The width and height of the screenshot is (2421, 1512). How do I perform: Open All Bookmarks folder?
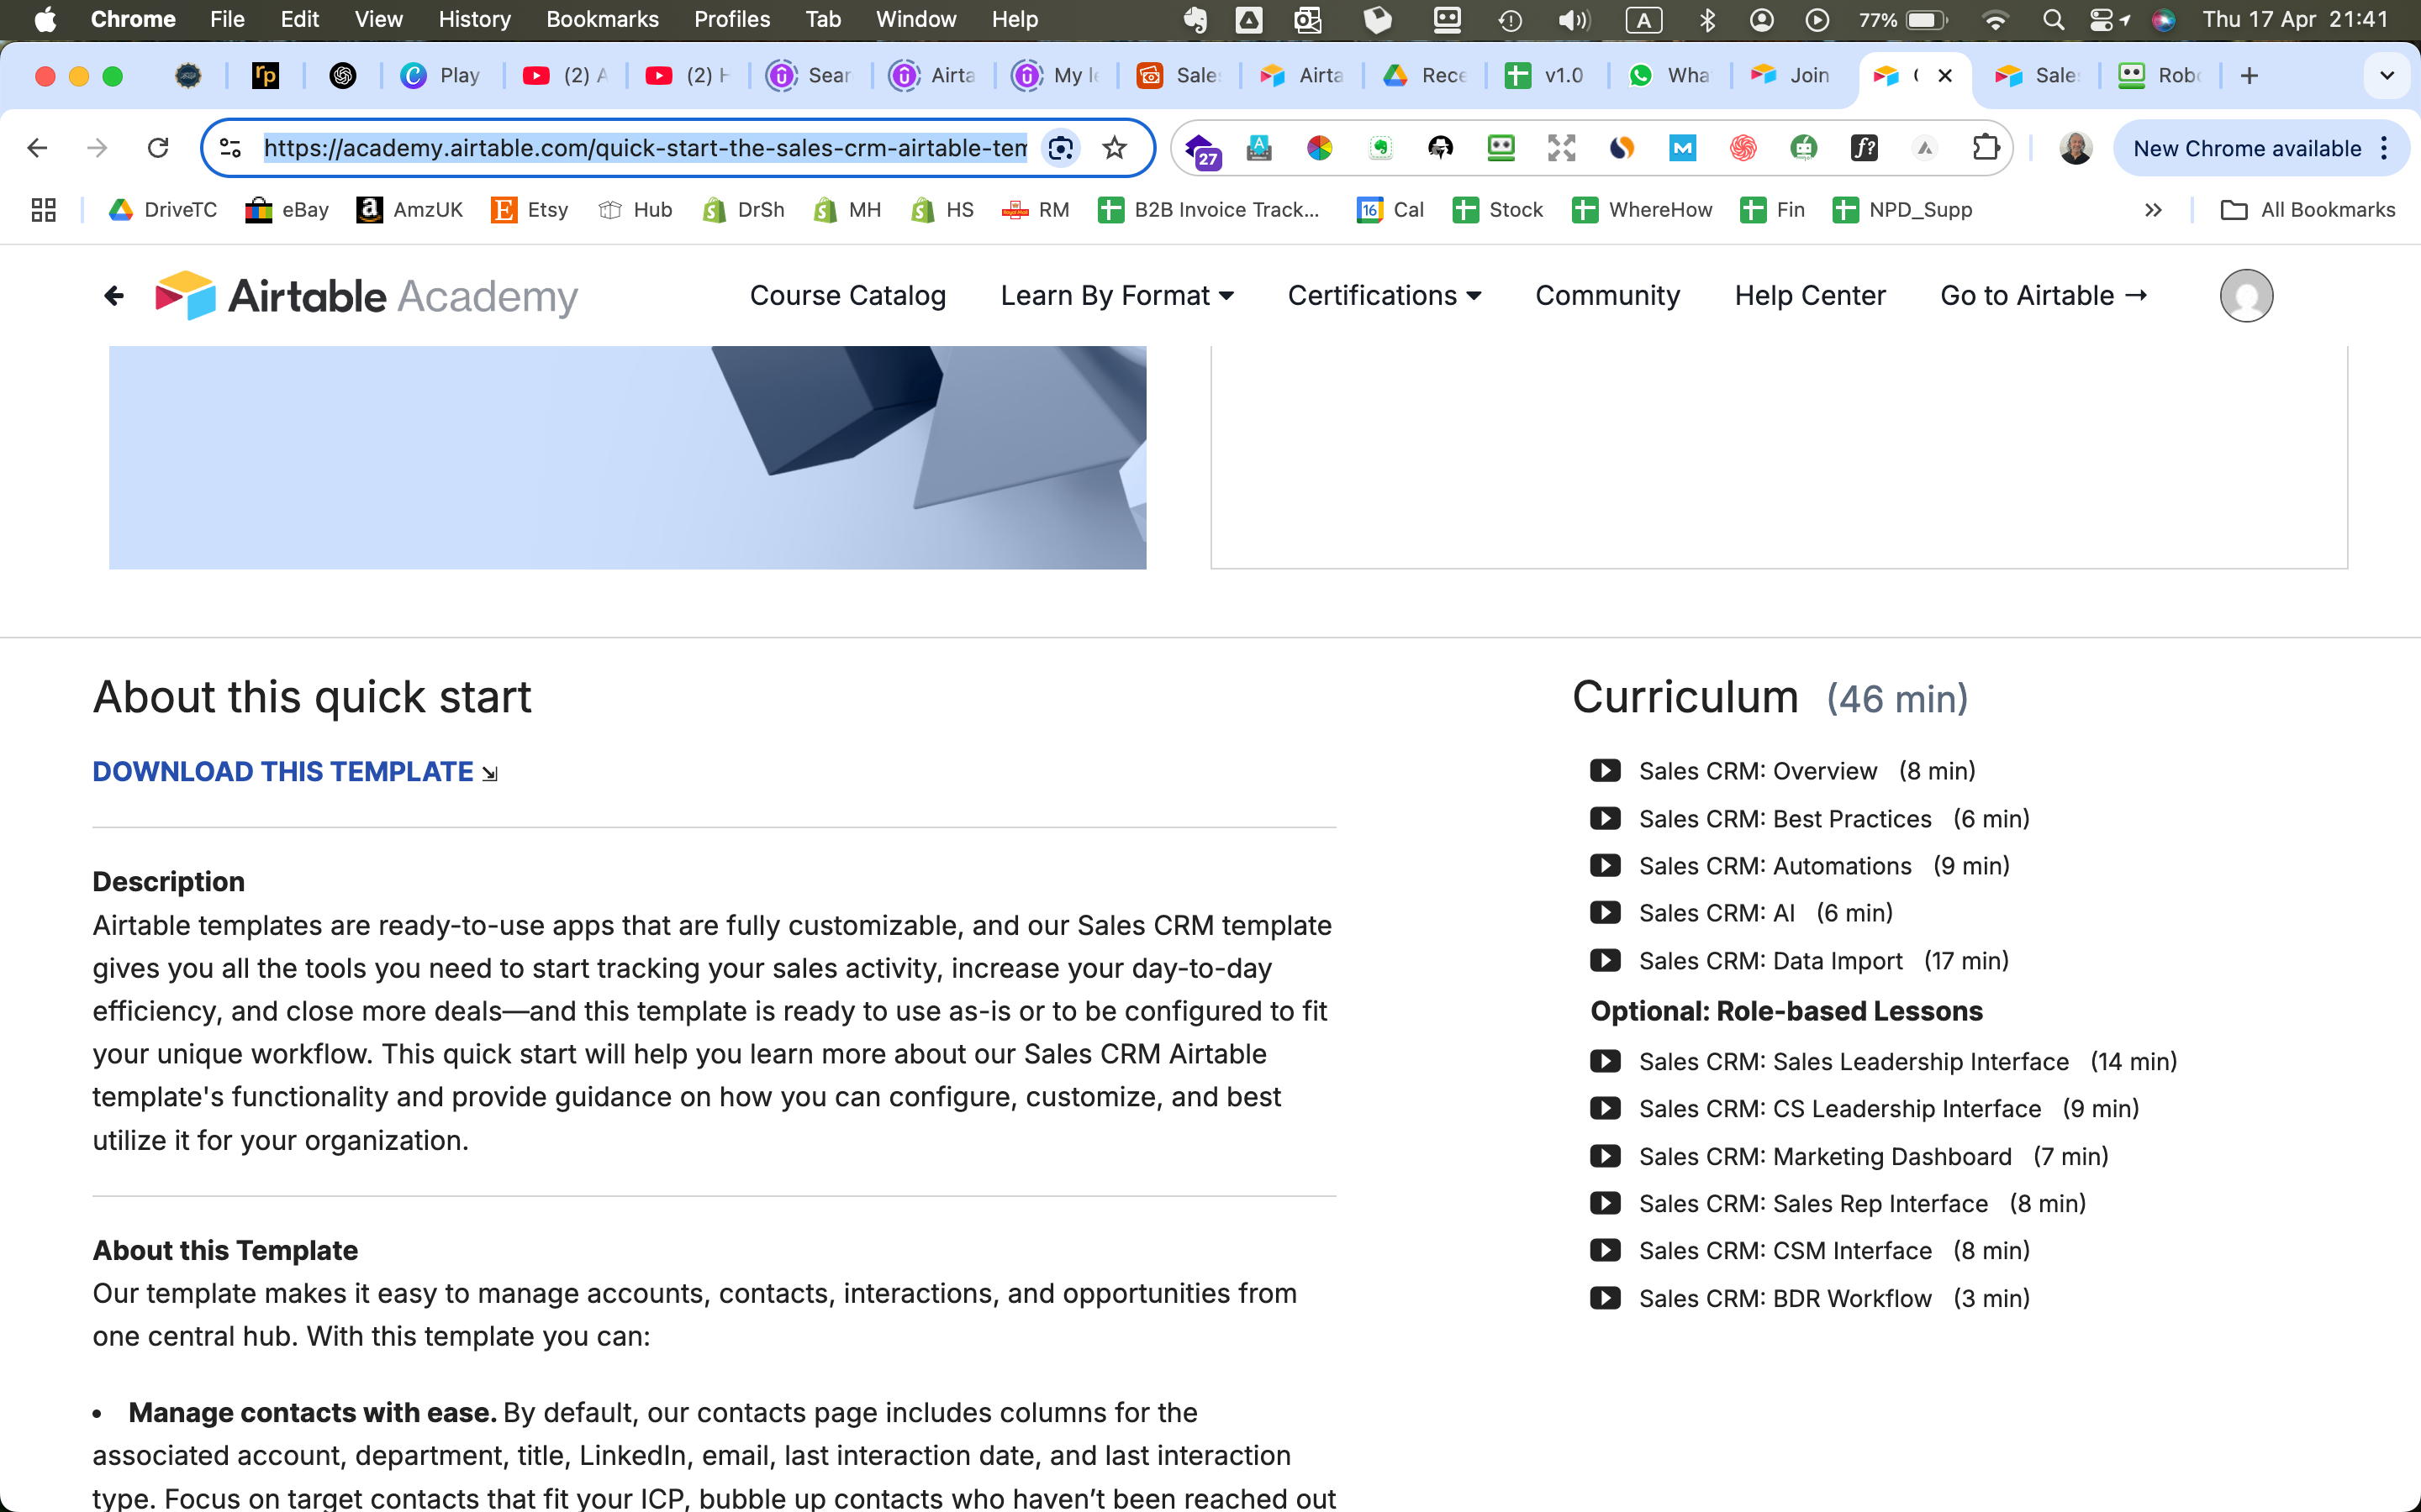pos(2308,210)
